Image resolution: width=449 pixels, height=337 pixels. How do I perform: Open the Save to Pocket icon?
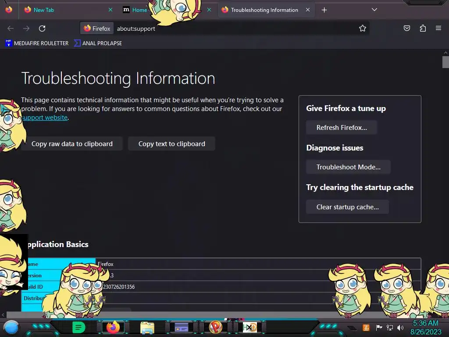coord(406,28)
